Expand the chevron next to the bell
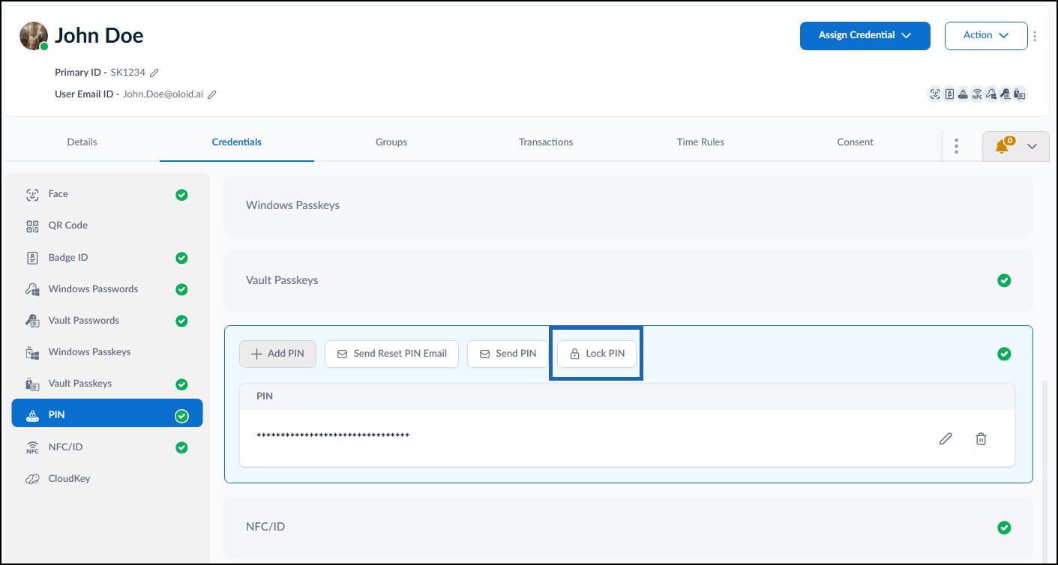 coord(1033,146)
